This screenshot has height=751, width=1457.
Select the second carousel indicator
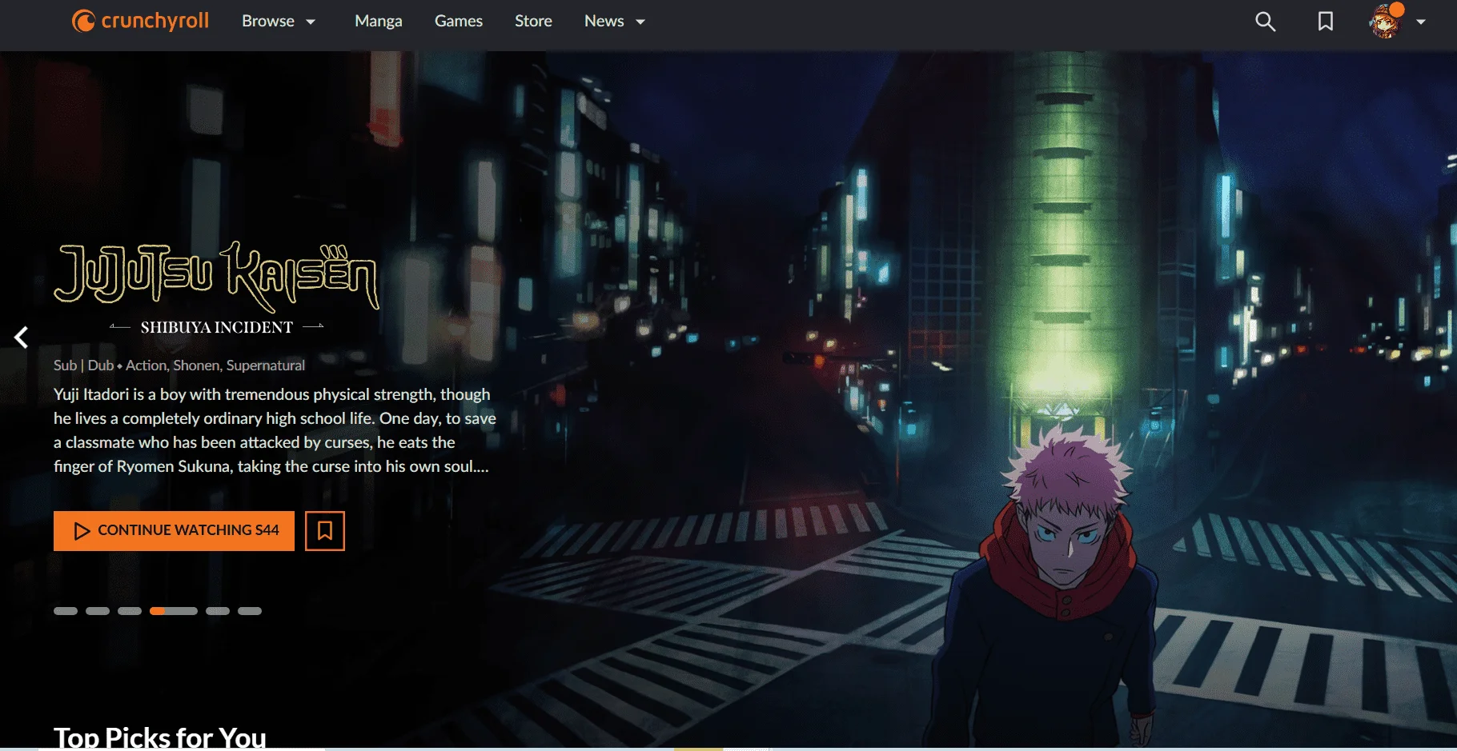[x=98, y=611]
